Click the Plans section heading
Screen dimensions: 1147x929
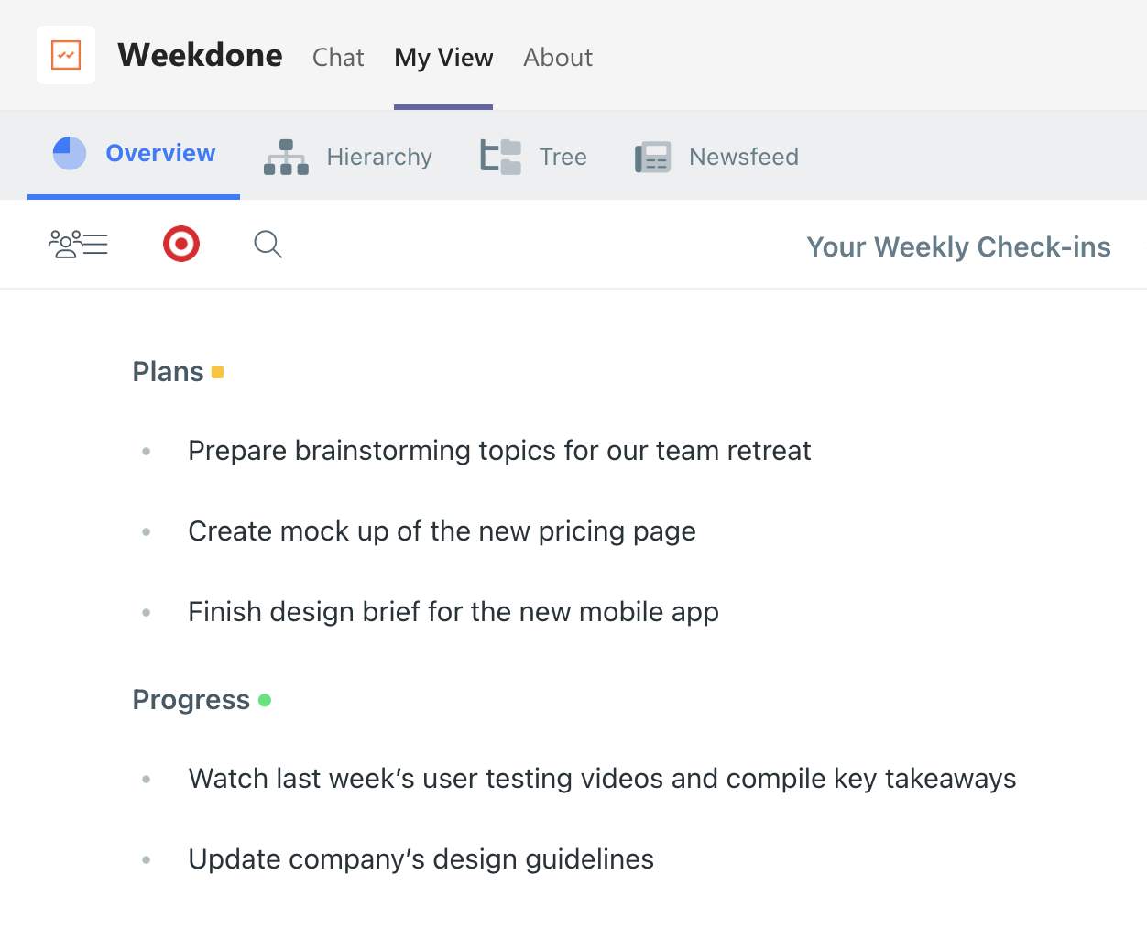(x=168, y=372)
